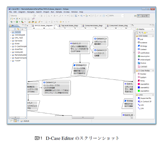The height and width of the screenshot is (146, 163).
Task: Select the Goal node tool in the palette
Action: (140, 39)
